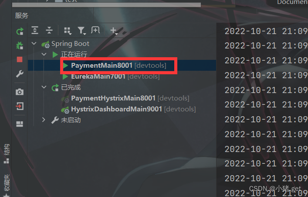Click the Add Service plus button

tap(114, 31)
